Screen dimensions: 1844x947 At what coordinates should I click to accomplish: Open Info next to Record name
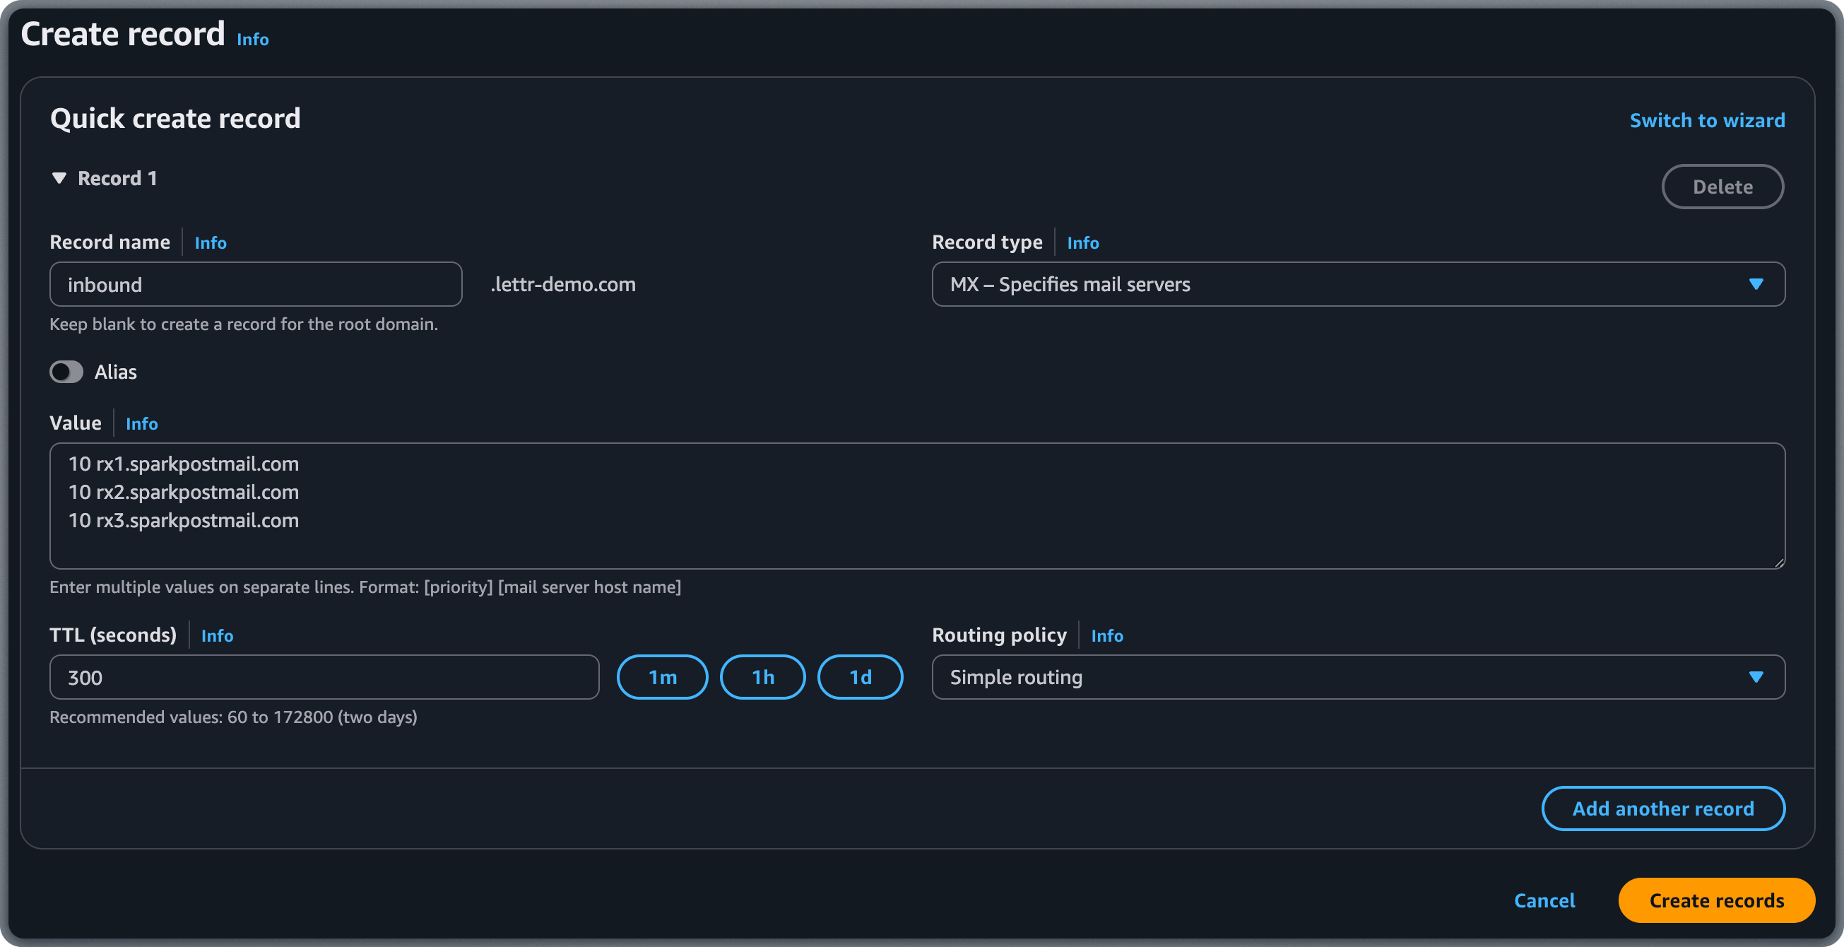tap(211, 242)
